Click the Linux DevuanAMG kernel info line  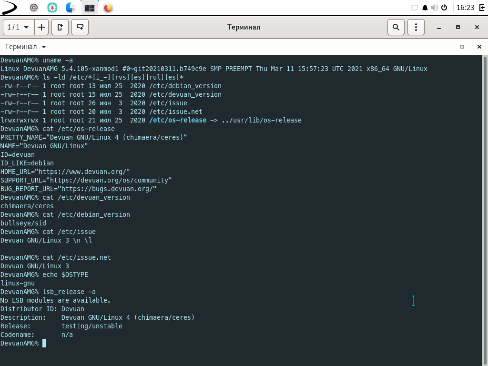tap(214, 69)
